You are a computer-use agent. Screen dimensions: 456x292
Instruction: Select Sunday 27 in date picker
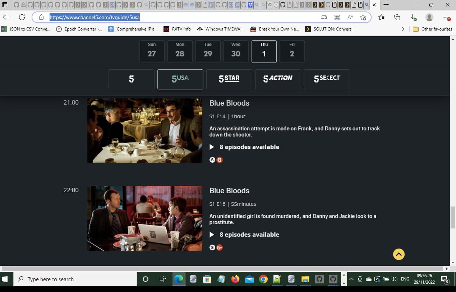coord(152,51)
